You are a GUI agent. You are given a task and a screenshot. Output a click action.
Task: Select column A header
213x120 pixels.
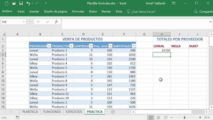pos(17,34)
